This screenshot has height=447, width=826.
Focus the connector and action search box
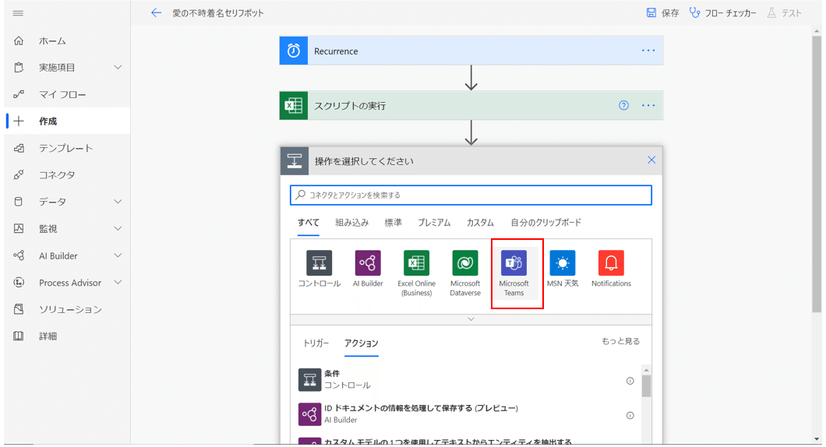pos(471,195)
